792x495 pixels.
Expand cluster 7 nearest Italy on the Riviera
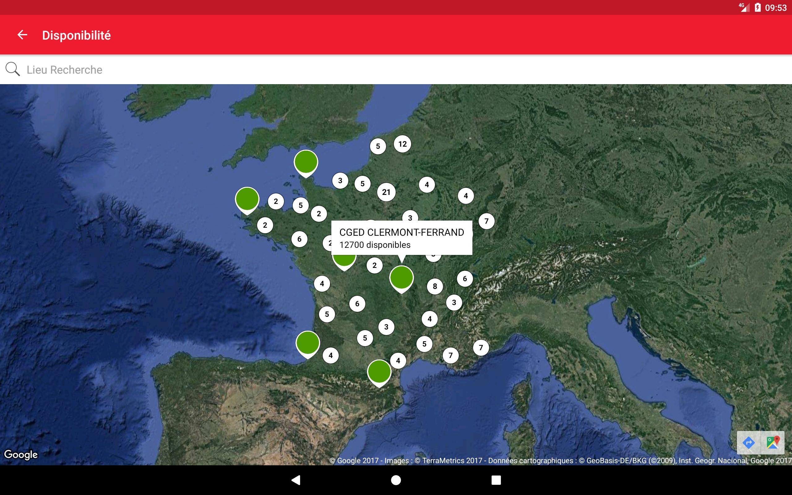[481, 347]
